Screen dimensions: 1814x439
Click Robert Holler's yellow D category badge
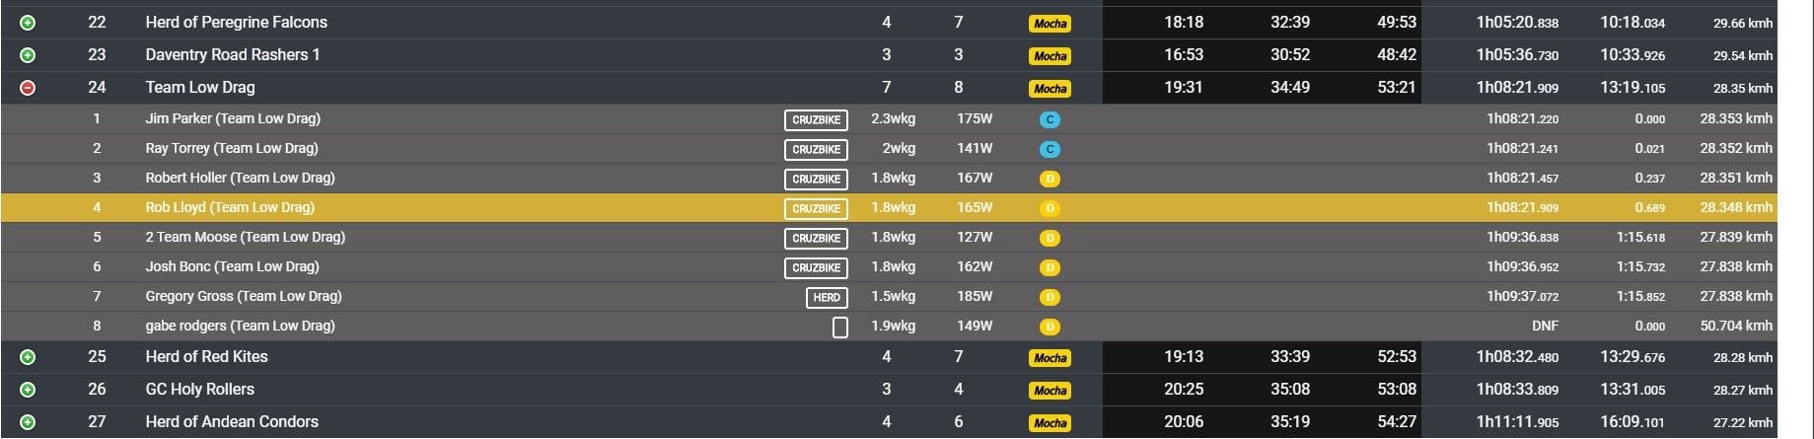(1050, 179)
